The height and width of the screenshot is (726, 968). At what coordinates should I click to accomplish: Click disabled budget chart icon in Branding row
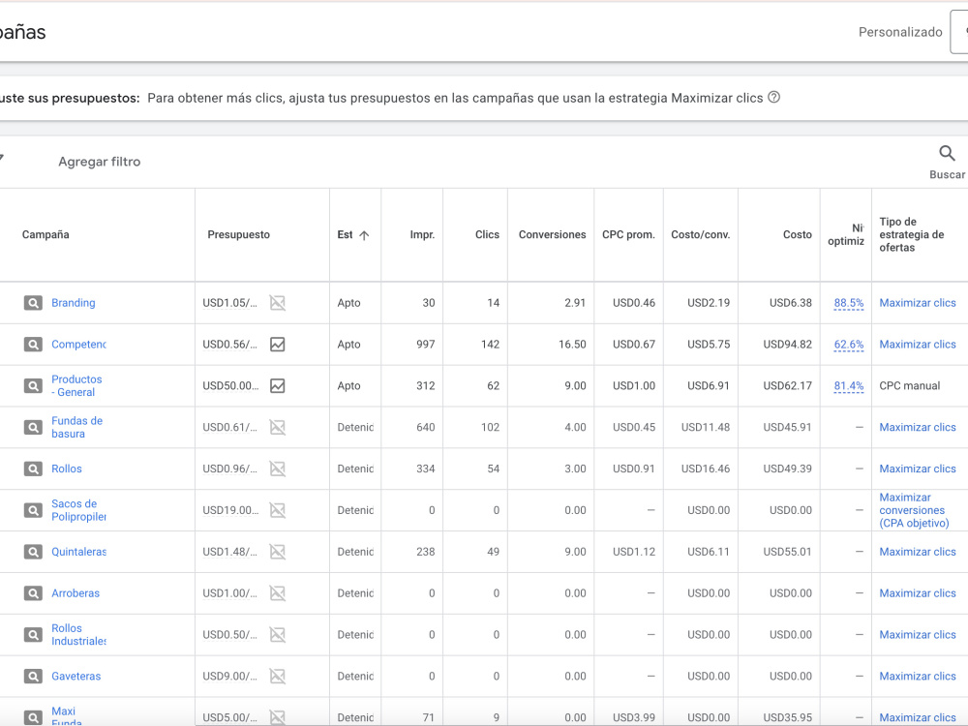(278, 303)
